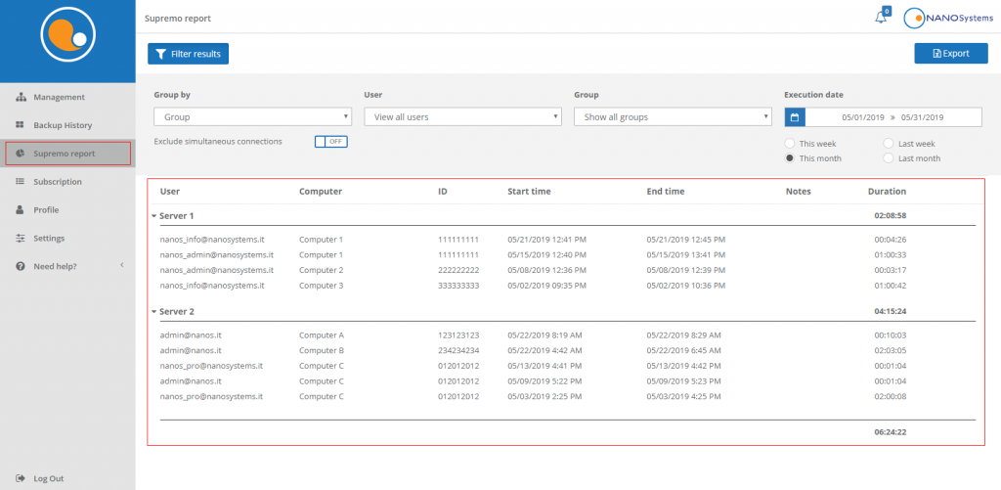1001x490 pixels.
Task: Click ID 333333333
Action: 458,286
